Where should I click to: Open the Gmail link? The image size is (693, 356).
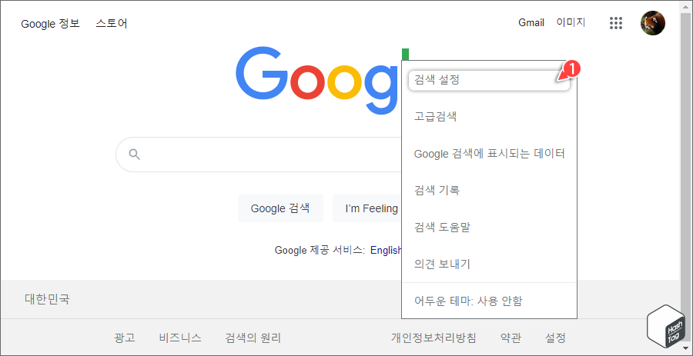click(531, 23)
